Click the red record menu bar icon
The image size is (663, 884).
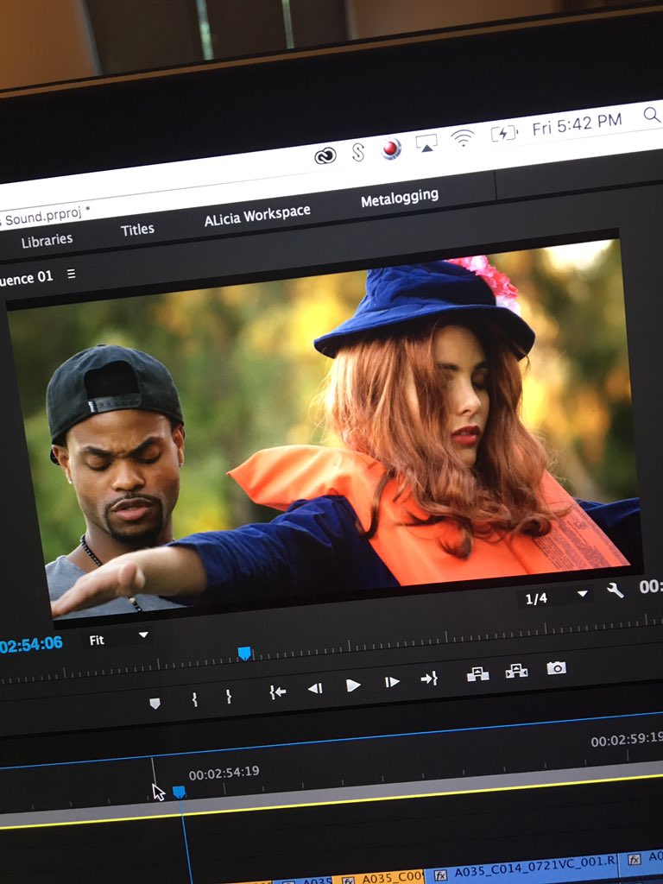(390, 148)
